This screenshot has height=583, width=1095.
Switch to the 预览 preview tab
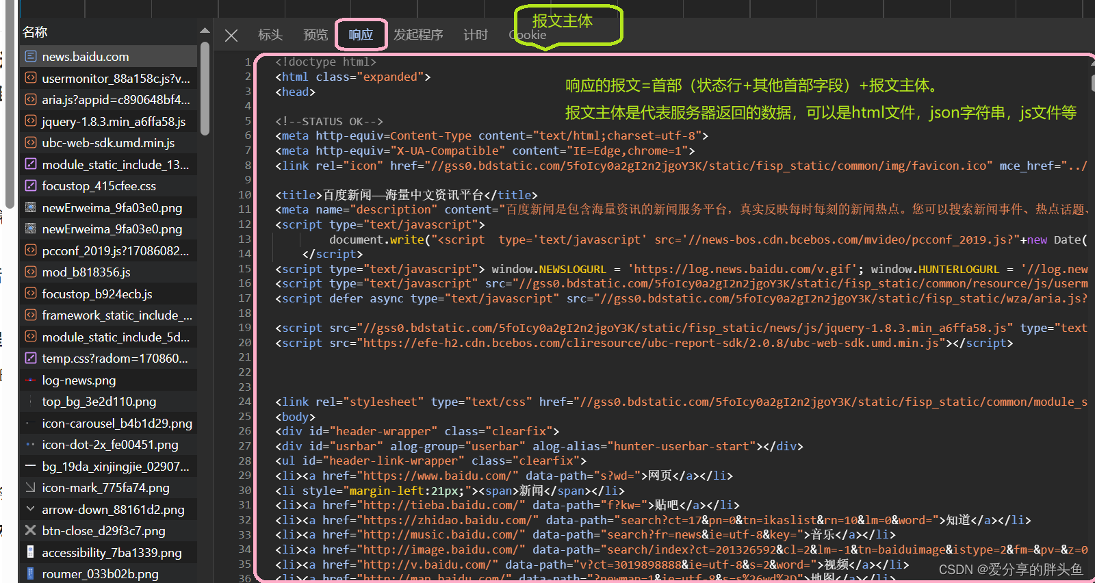pos(315,35)
